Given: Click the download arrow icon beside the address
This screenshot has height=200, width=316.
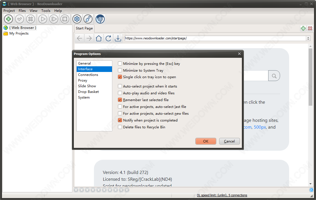Looking at the screenshot, I should point(118,38).
